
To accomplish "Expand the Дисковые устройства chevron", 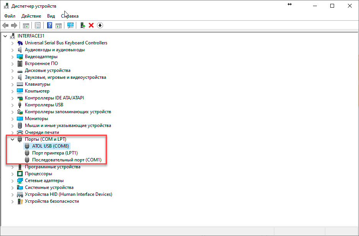I will (13, 71).
